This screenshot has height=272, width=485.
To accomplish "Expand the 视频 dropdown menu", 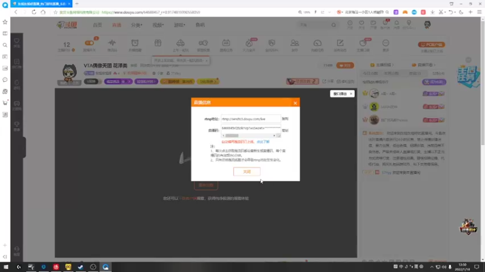I will 158,25.
